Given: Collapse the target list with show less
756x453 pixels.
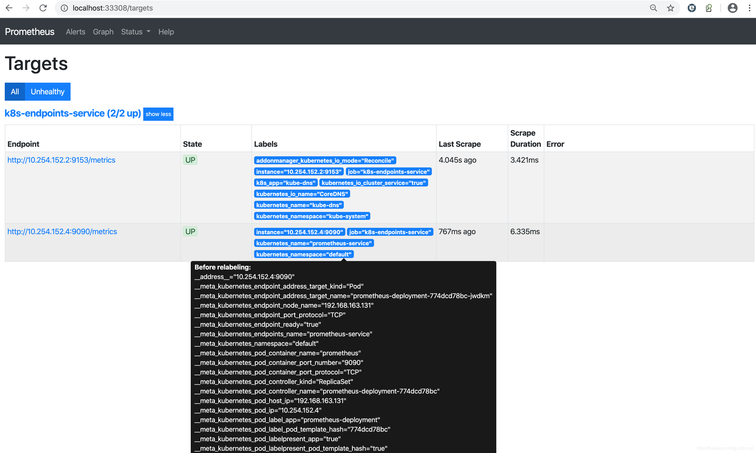Looking at the screenshot, I should pos(158,114).
